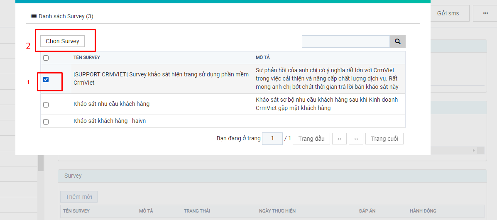Go to previous page using double-left chevron
The image size is (497, 220).
coord(339,139)
